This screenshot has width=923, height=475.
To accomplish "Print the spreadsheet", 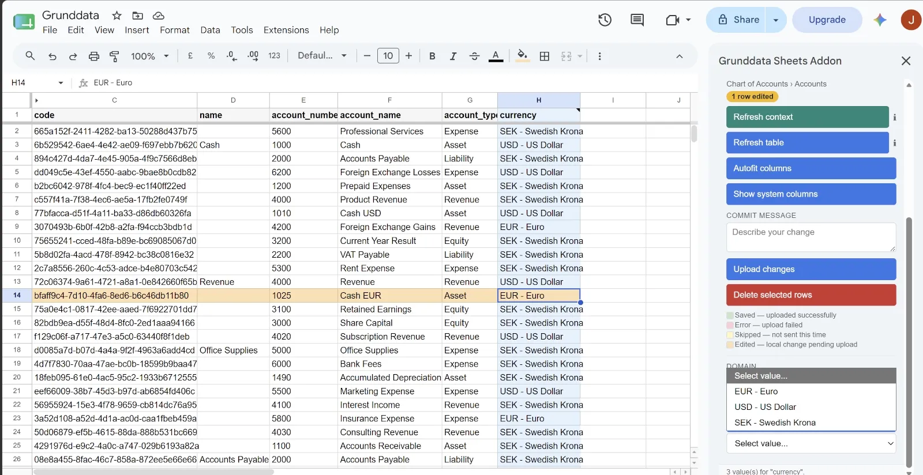I will 94,56.
